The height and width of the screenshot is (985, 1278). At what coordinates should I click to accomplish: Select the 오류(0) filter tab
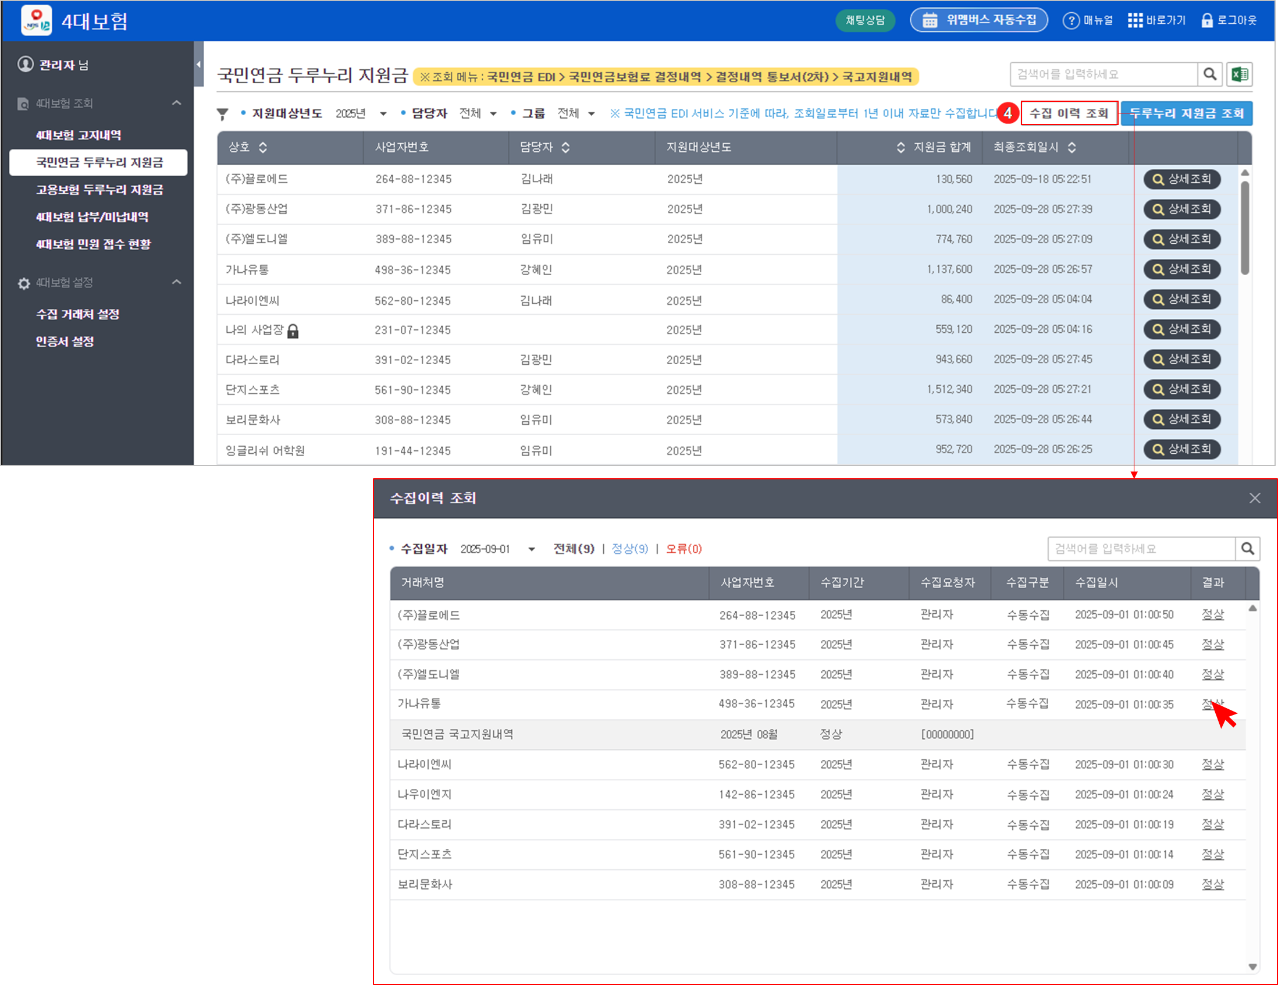pos(684,549)
